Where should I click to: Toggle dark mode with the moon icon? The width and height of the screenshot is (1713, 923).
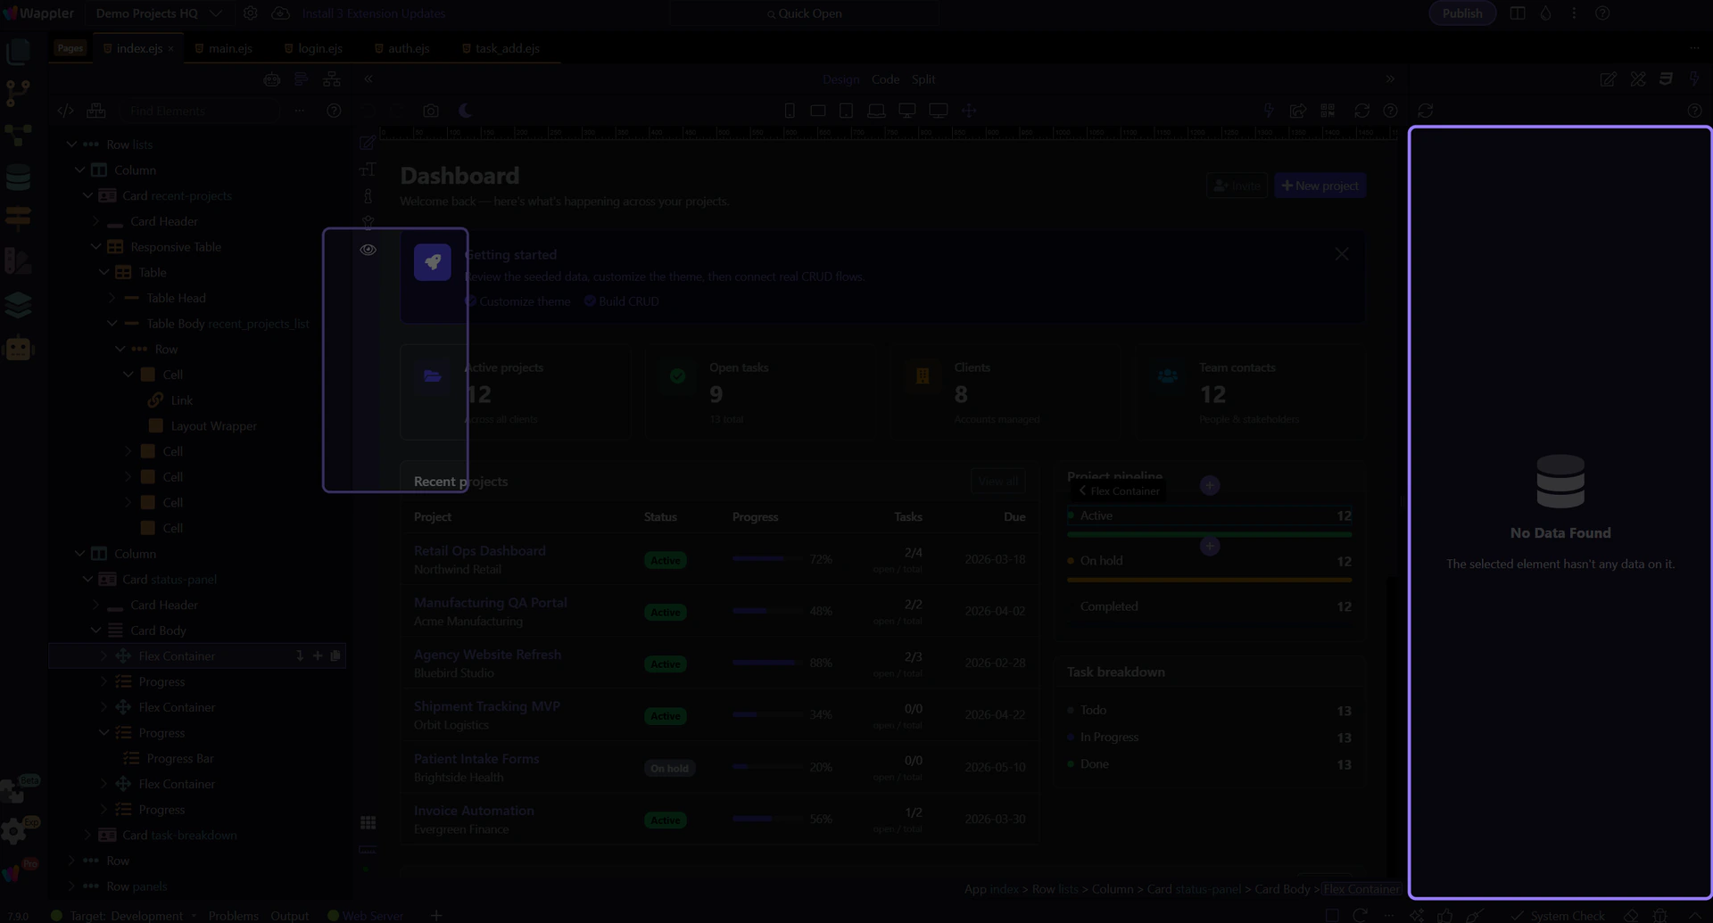pyautogui.click(x=465, y=111)
